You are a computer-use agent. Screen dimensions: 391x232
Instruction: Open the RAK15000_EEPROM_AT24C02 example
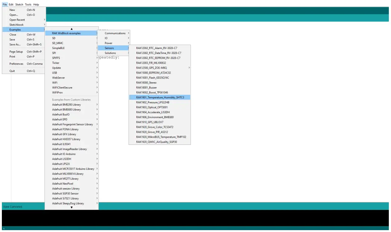[160, 73]
